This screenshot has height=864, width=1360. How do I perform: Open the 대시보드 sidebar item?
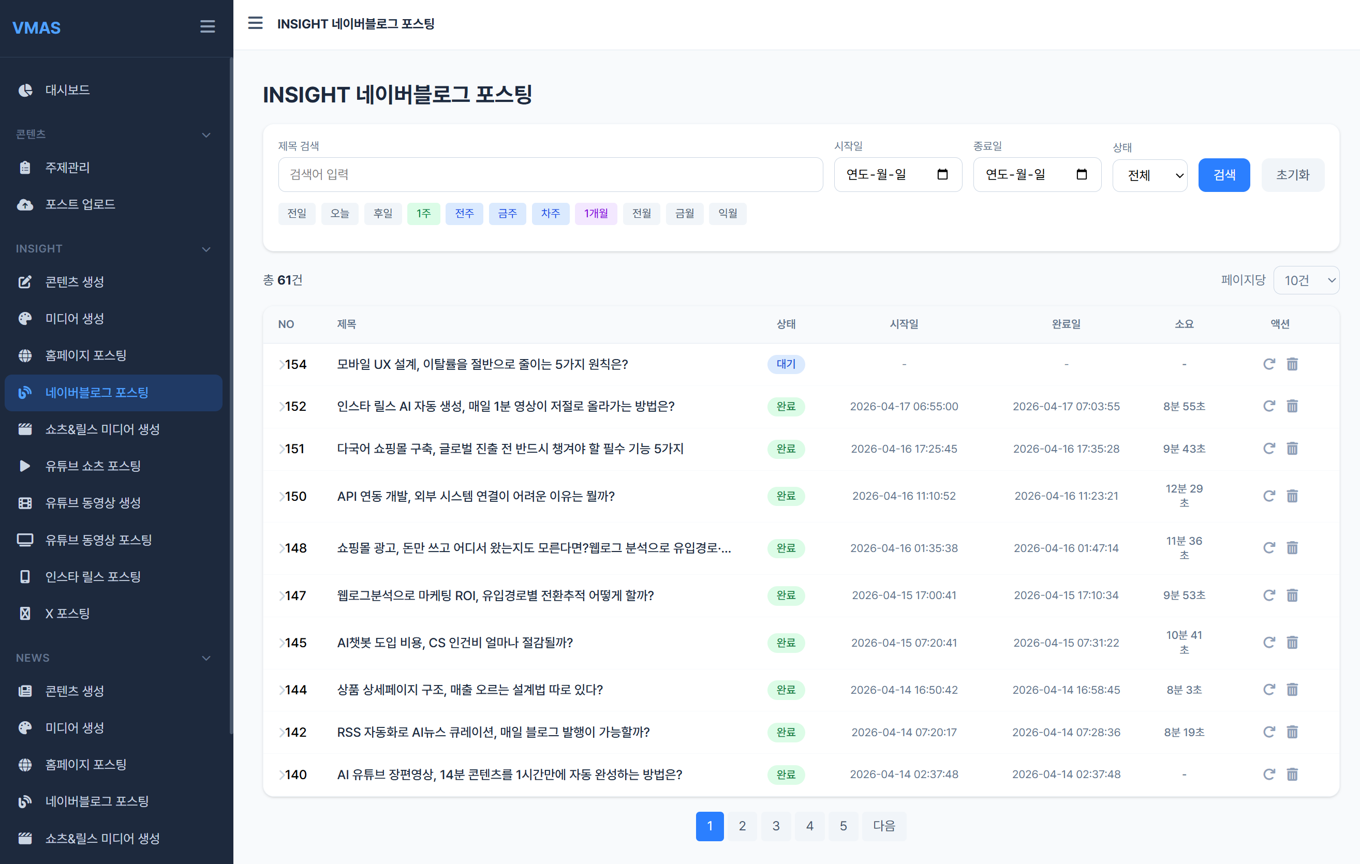67,91
